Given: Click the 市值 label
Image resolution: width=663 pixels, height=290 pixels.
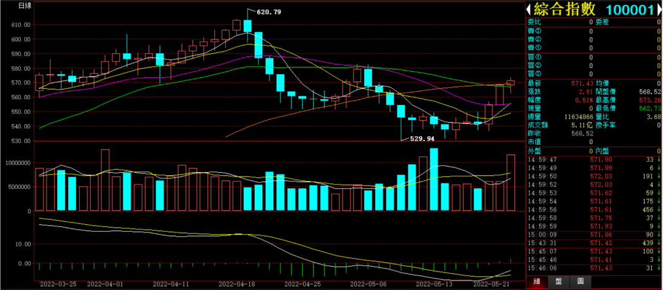Looking at the screenshot, I should pyautogui.click(x=535, y=142).
